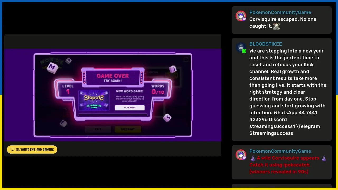This screenshot has height=190, width=338.
Task: Click the words count '0/10'
Action: click(158, 92)
